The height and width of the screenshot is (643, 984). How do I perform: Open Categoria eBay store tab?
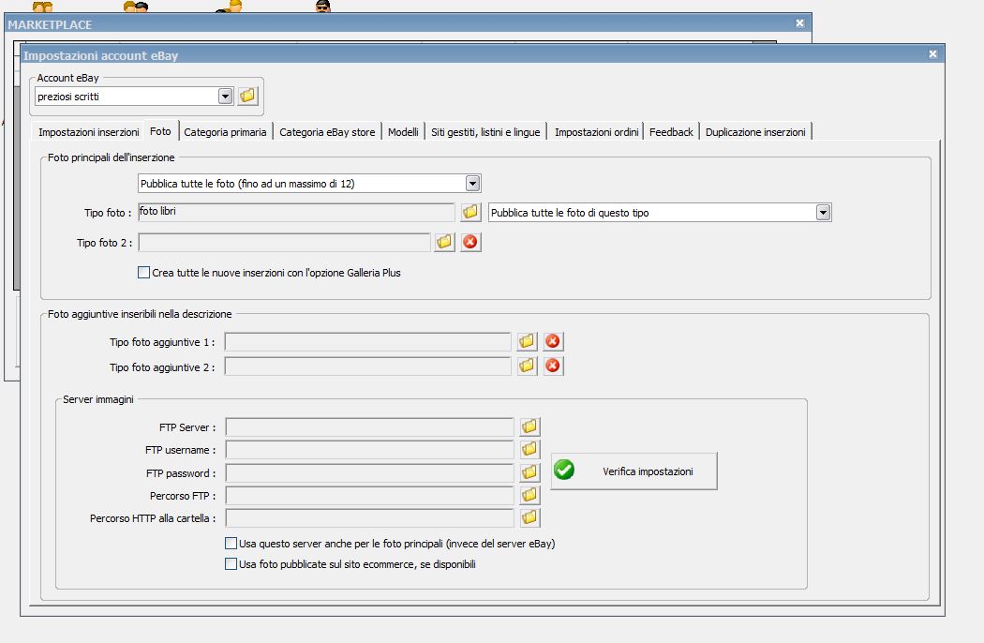tap(327, 132)
